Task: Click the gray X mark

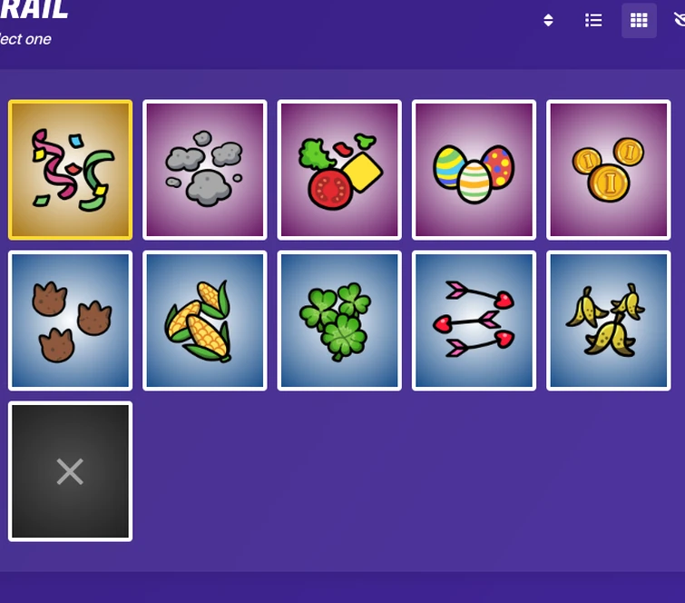Action: click(70, 471)
